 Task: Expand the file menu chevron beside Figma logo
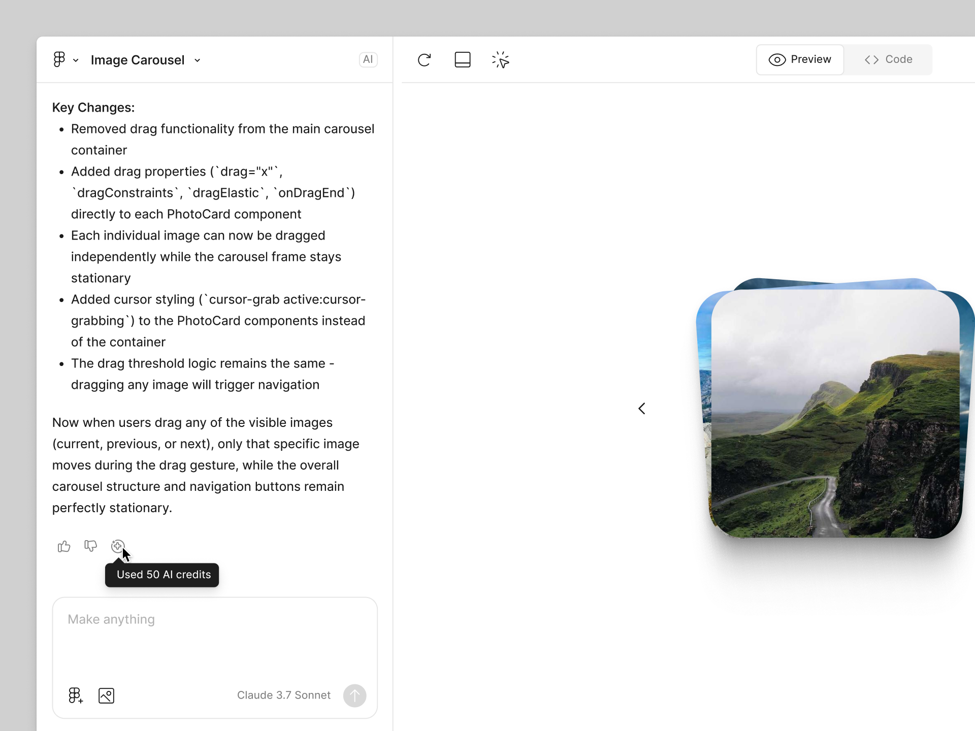pyautogui.click(x=76, y=60)
